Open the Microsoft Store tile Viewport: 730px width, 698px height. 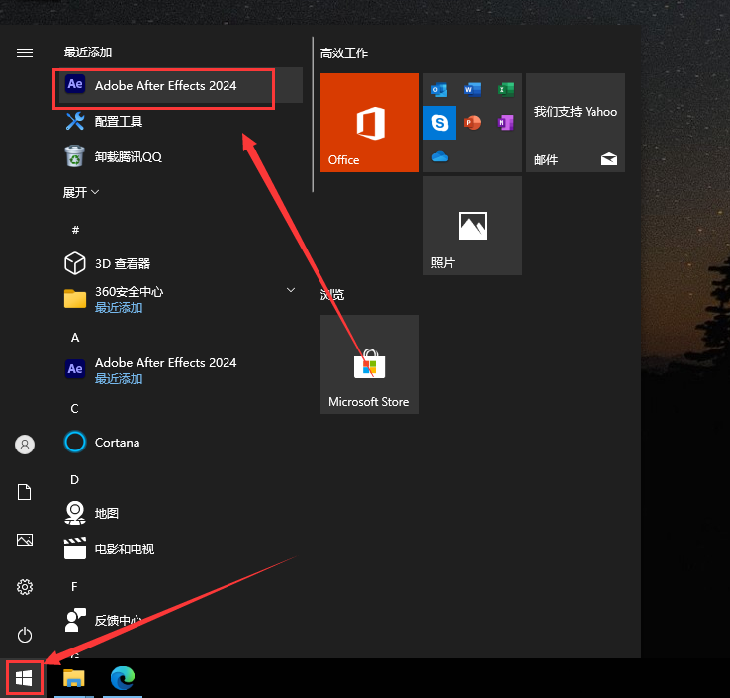370,364
